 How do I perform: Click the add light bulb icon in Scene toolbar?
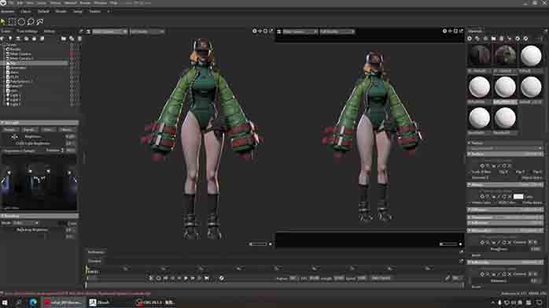(x=10, y=39)
